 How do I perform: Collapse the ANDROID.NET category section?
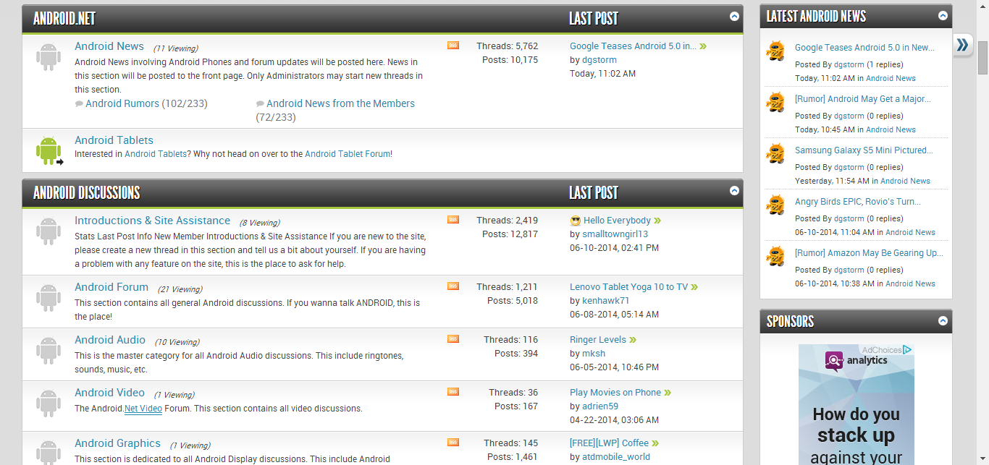(x=734, y=16)
